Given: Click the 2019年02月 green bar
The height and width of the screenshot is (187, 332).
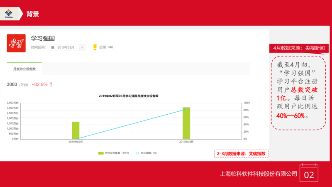Looking at the screenshot, I should coord(76,130).
